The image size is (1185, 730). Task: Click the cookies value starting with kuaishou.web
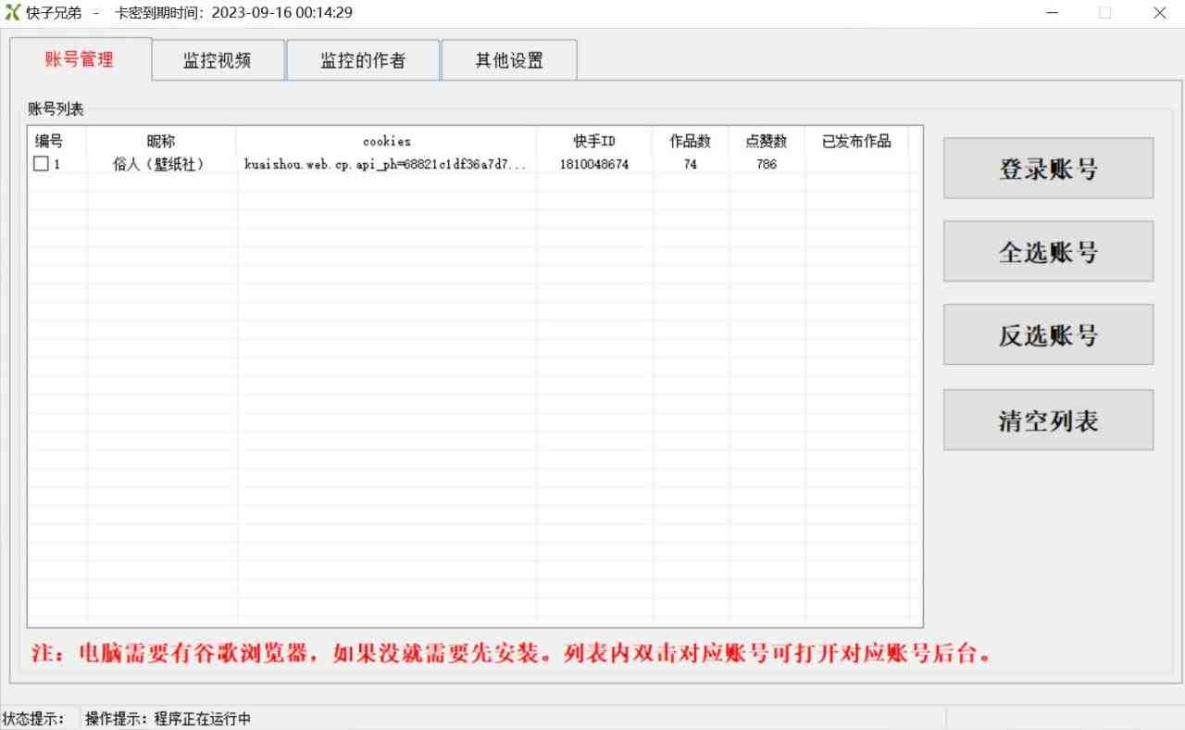coord(385,164)
